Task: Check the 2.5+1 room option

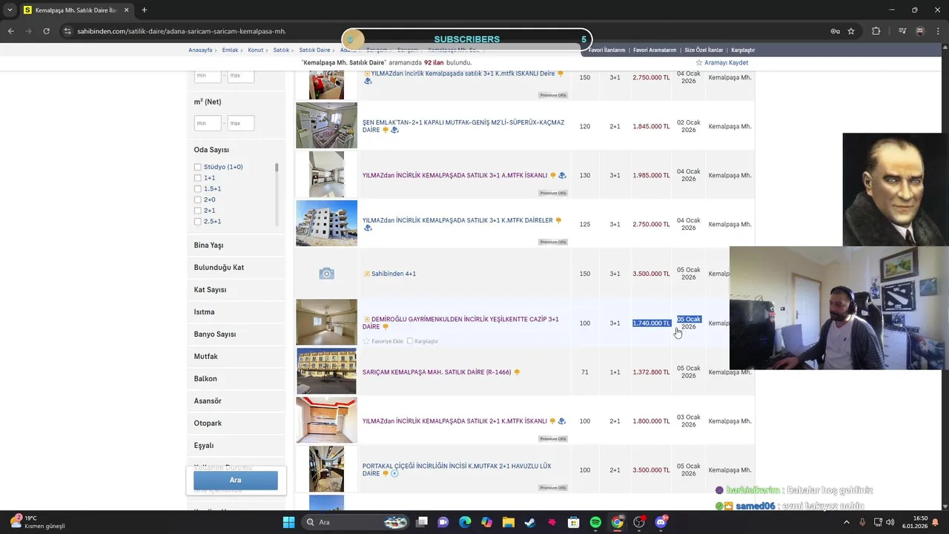Action: pos(198,222)
